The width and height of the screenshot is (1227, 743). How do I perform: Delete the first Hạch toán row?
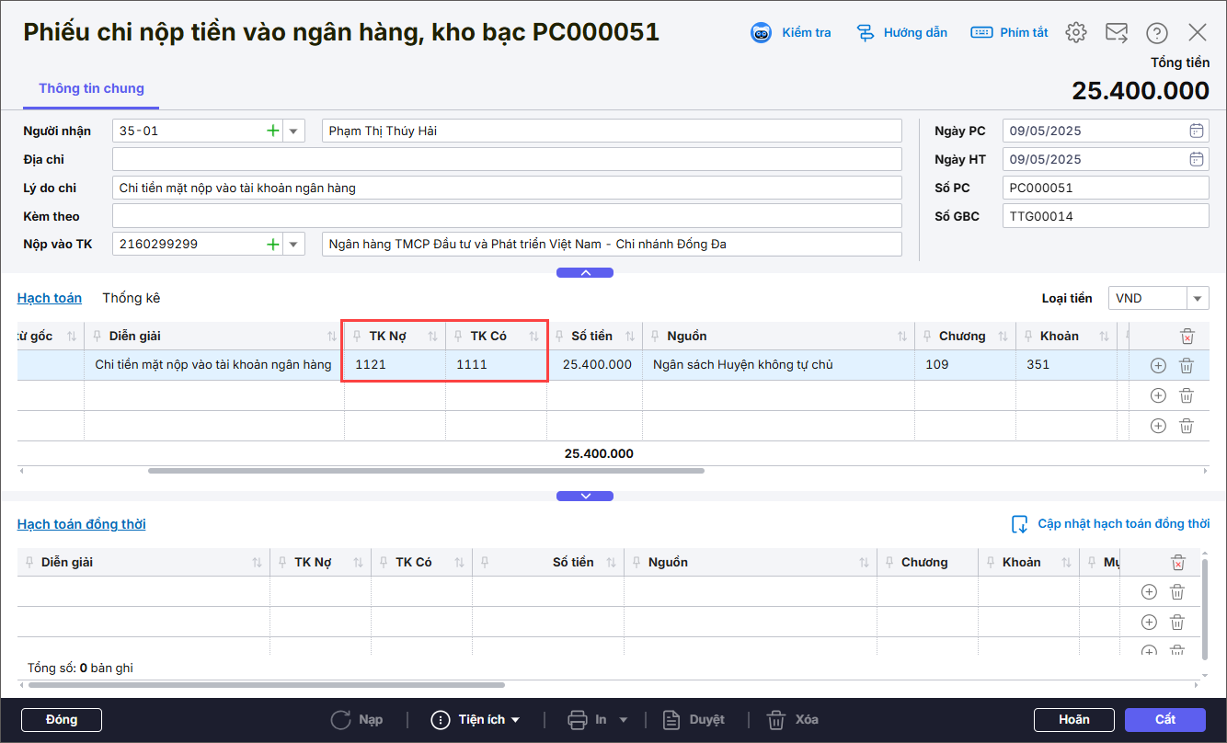tap(1187, 365)
